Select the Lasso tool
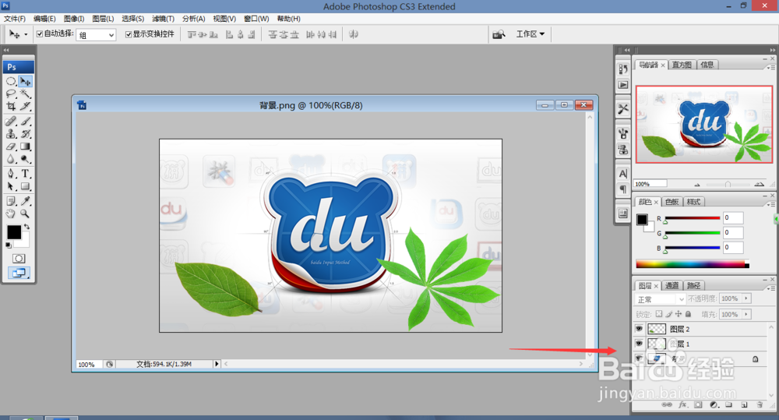Viewport: 779px width, 420px height. pyautogui.click(x=11, y=94)
